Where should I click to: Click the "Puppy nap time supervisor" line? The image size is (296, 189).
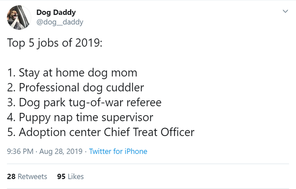[80, 117]
